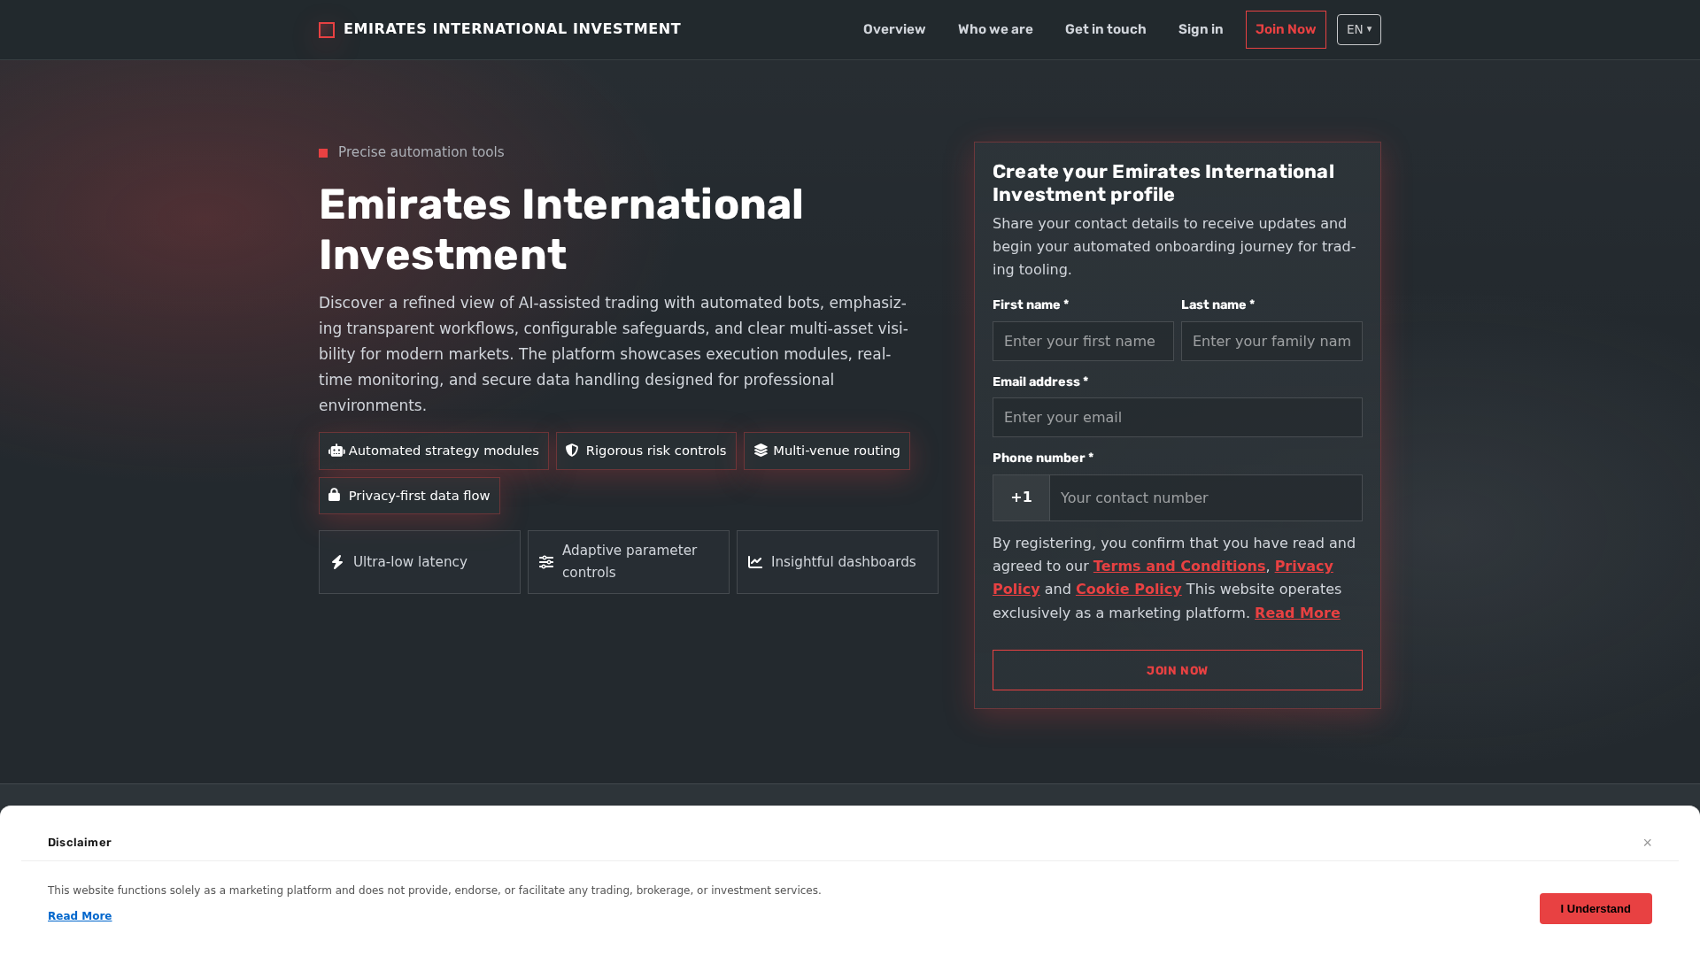Viewport: 1700px width, 956px height.
Task: Click the red square logo icon in header
Action: (327, 30)
